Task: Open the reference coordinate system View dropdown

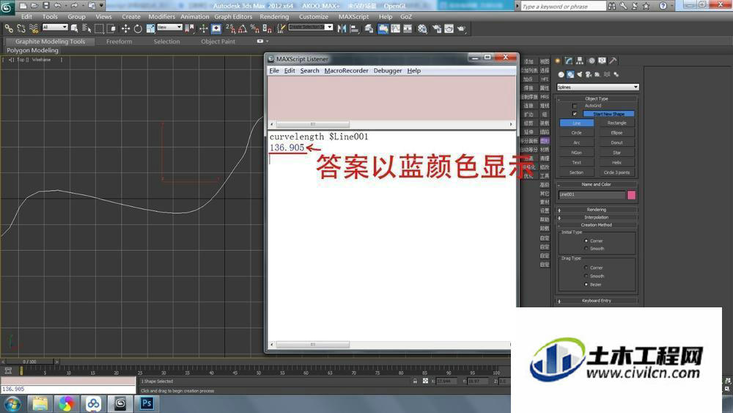Action: 169,27
